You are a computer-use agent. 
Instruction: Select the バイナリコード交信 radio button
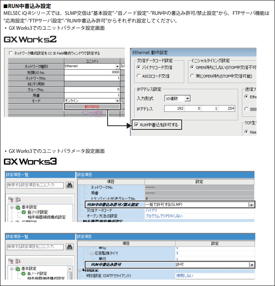pos(139,67)
